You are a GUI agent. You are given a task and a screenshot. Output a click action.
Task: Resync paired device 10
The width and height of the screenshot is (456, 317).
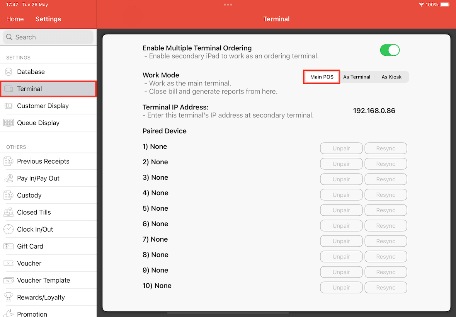pyautogui.click(x=386, y=287)
